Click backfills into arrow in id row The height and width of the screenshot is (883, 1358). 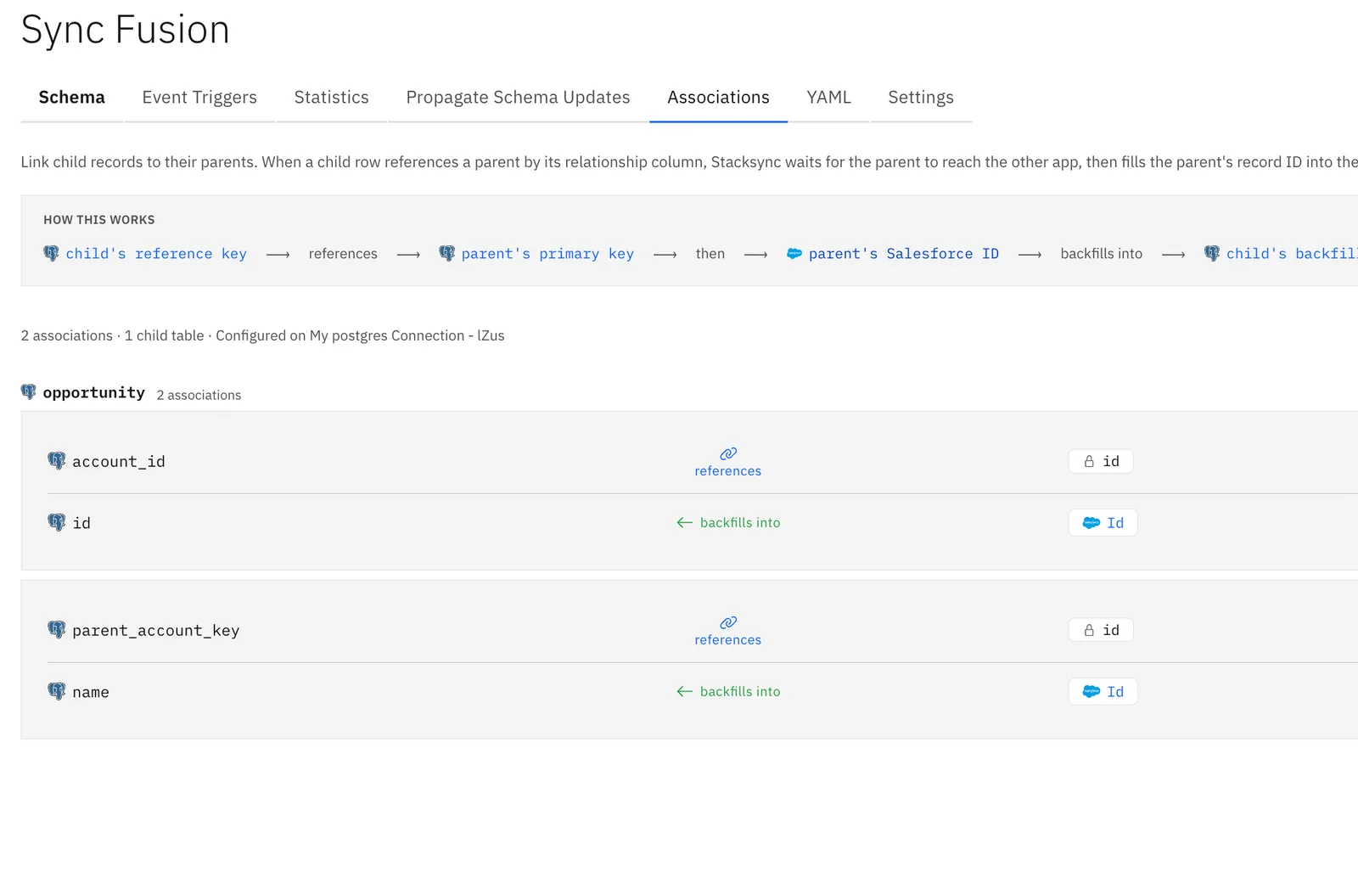(x=685, y=523)
